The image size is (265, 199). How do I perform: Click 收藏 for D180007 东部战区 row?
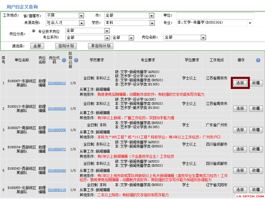coord(256,83)
